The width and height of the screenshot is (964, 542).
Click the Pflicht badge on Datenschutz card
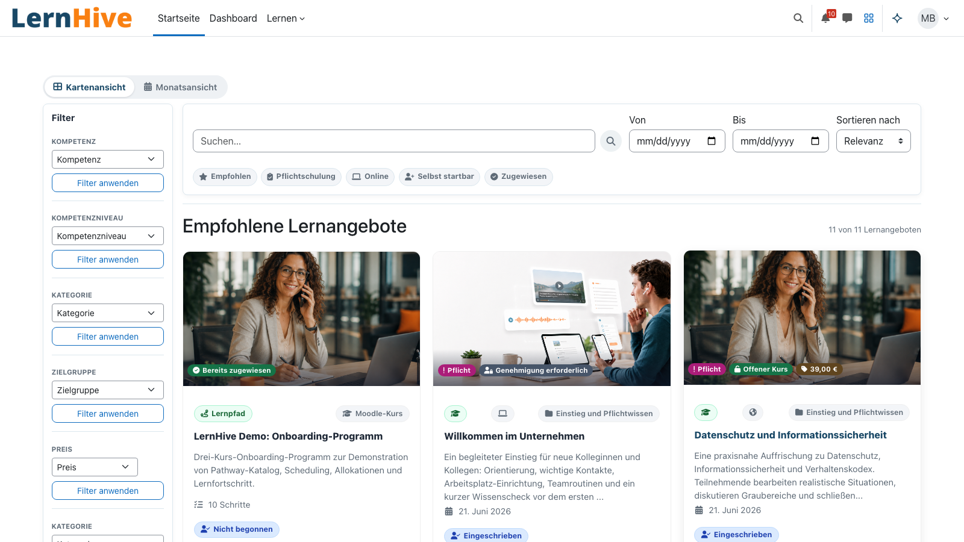pos(707,369)
